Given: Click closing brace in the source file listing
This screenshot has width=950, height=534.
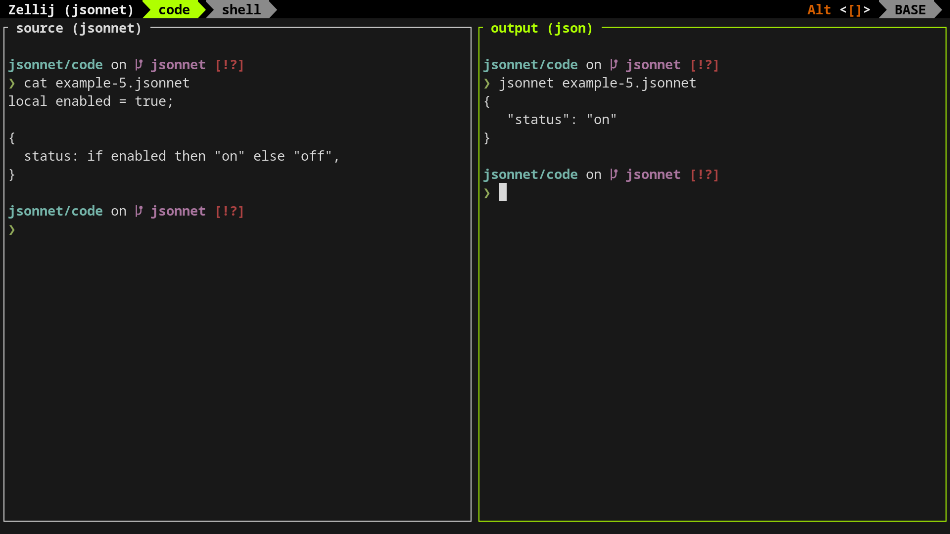Looking at the screenshot, I should 12,175.
